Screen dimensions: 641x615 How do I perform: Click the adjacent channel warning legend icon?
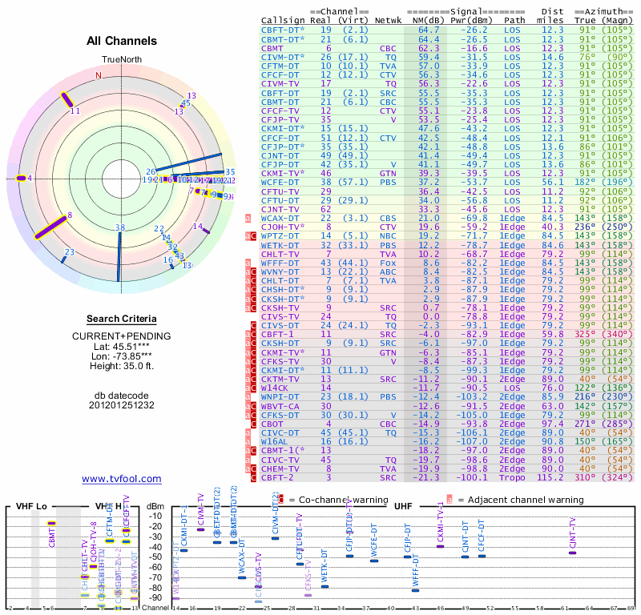[x=450, y=500]
